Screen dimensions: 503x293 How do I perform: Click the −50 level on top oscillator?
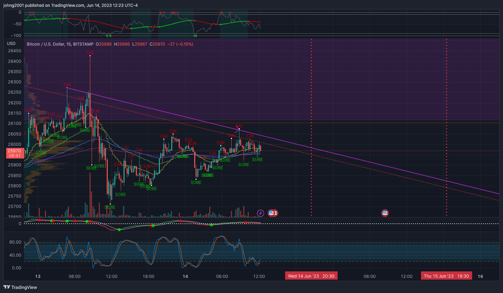coord(17,24)
